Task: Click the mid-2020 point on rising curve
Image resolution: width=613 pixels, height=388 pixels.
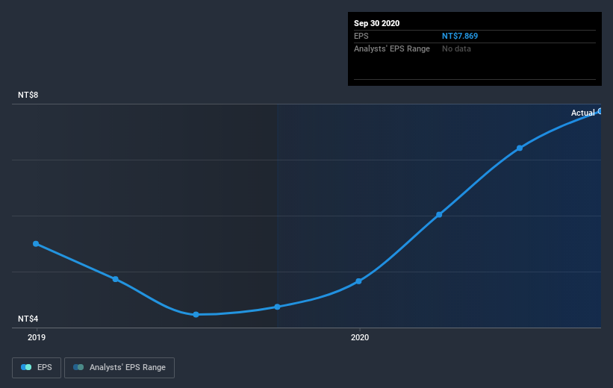Action: 439,214
